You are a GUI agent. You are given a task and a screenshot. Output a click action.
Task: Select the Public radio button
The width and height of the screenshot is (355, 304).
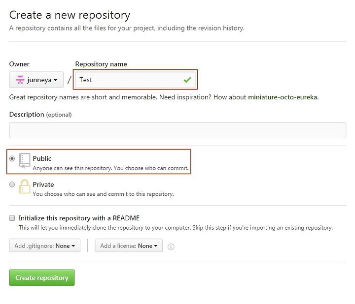[x=12, y=158]
